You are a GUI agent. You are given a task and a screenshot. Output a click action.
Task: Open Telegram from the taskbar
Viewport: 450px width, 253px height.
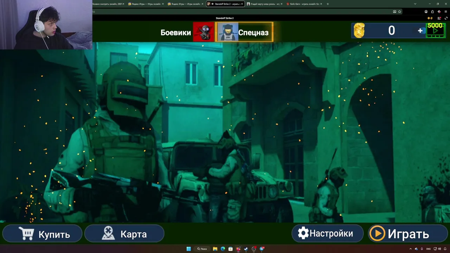(262, 249)
